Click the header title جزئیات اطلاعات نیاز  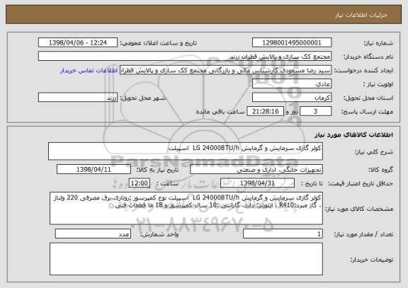pos(361,15)
